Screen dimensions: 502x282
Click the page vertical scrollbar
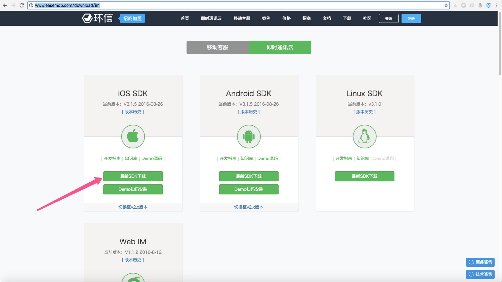(x=500, y=43)
